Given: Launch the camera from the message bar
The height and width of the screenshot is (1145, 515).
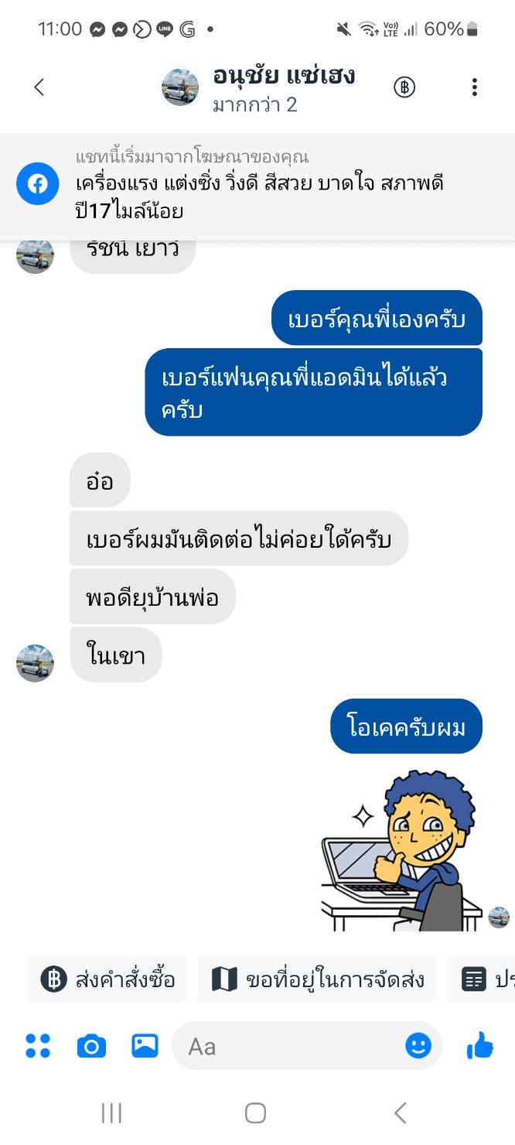Looking at the screenshot, I should click(91, 1046).
